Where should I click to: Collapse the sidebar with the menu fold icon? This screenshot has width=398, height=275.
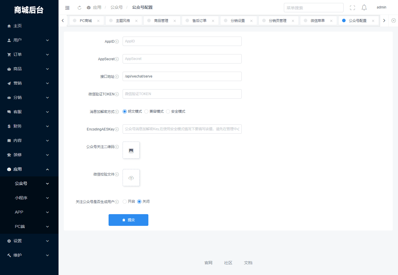(67, 8)
